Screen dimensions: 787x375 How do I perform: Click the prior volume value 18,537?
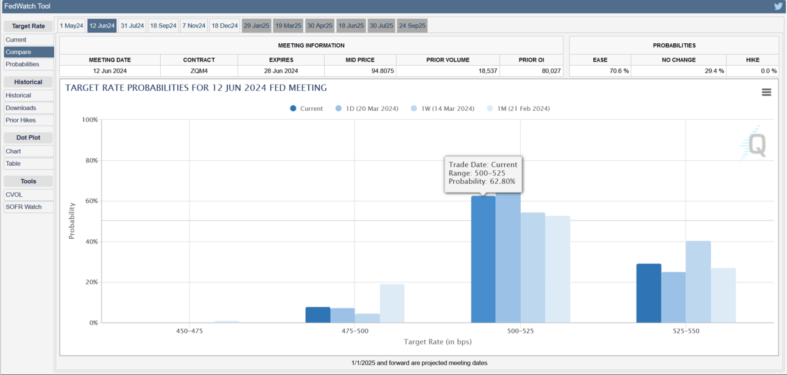click(487, 71)
